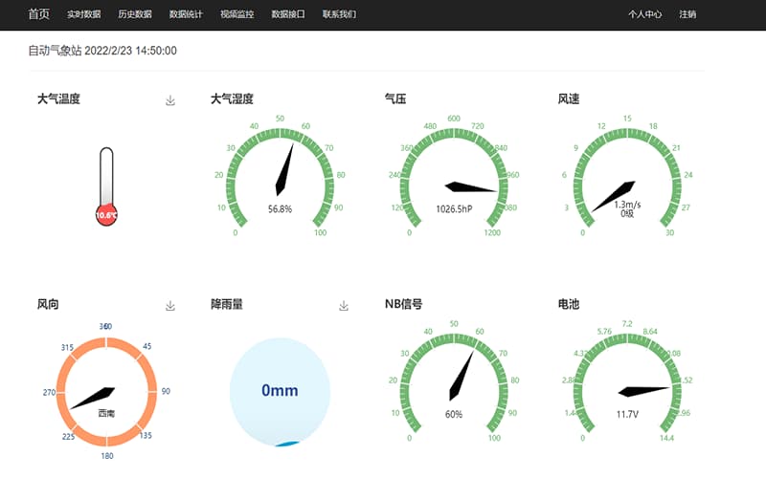This screenshot has width=766, height=478.
Task: Click the download icon beside 大气温度
Action: pyautogui.click(x=170, y=100)
